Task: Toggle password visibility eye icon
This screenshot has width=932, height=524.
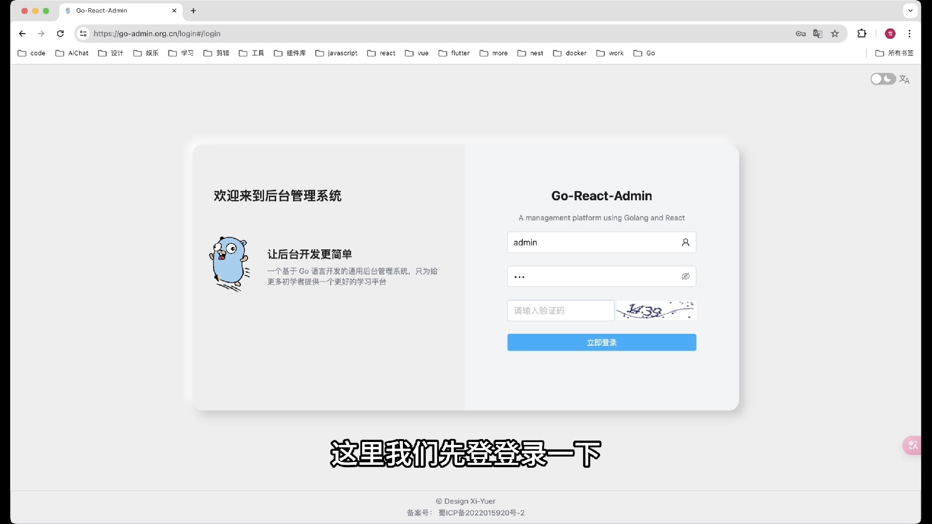Action: [685, 277]
